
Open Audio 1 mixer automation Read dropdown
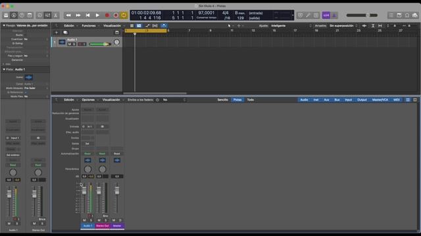tap(87, 153)
